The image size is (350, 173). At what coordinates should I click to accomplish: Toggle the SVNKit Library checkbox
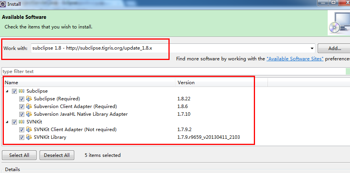[x=22, y=137]
